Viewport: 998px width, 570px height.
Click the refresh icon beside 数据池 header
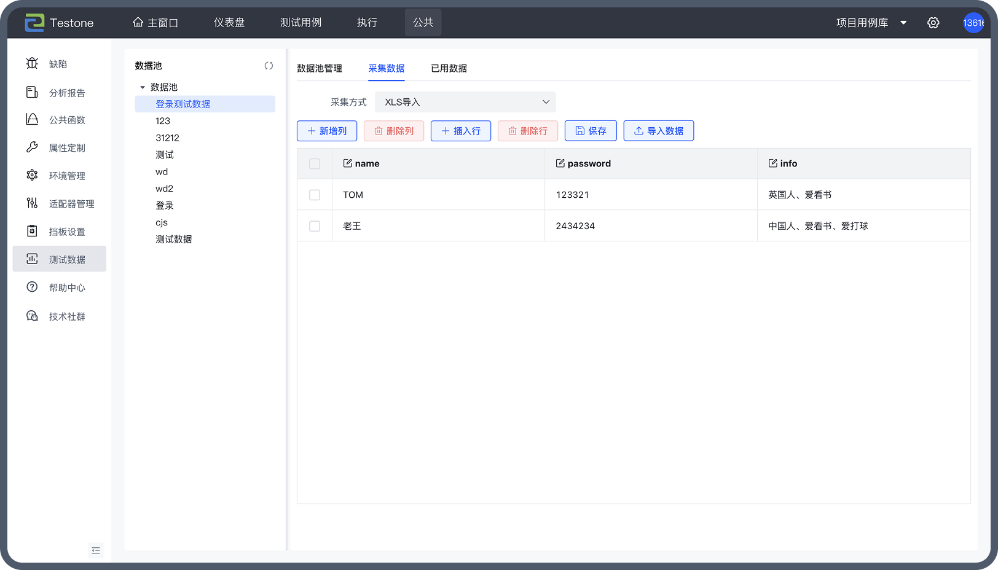coord(269,66)
